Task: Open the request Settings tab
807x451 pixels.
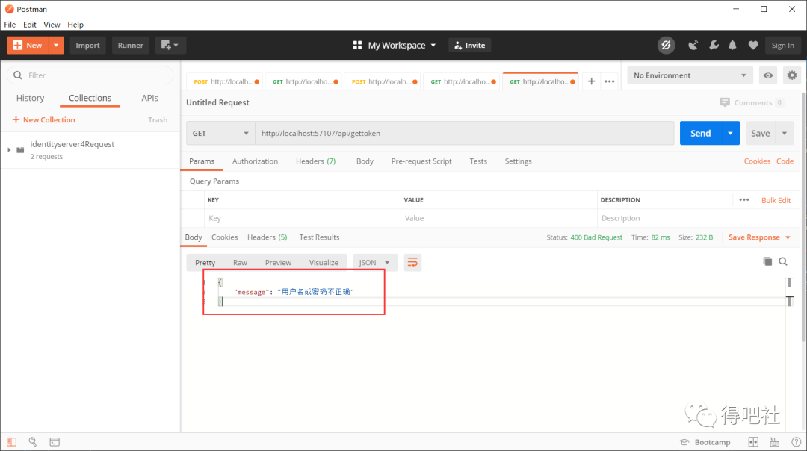Action: 518,161
